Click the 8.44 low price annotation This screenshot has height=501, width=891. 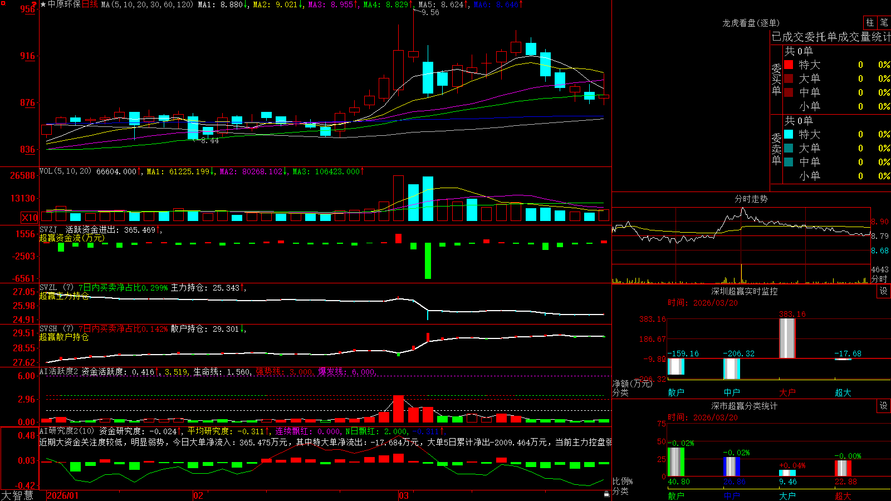point(210,141)
